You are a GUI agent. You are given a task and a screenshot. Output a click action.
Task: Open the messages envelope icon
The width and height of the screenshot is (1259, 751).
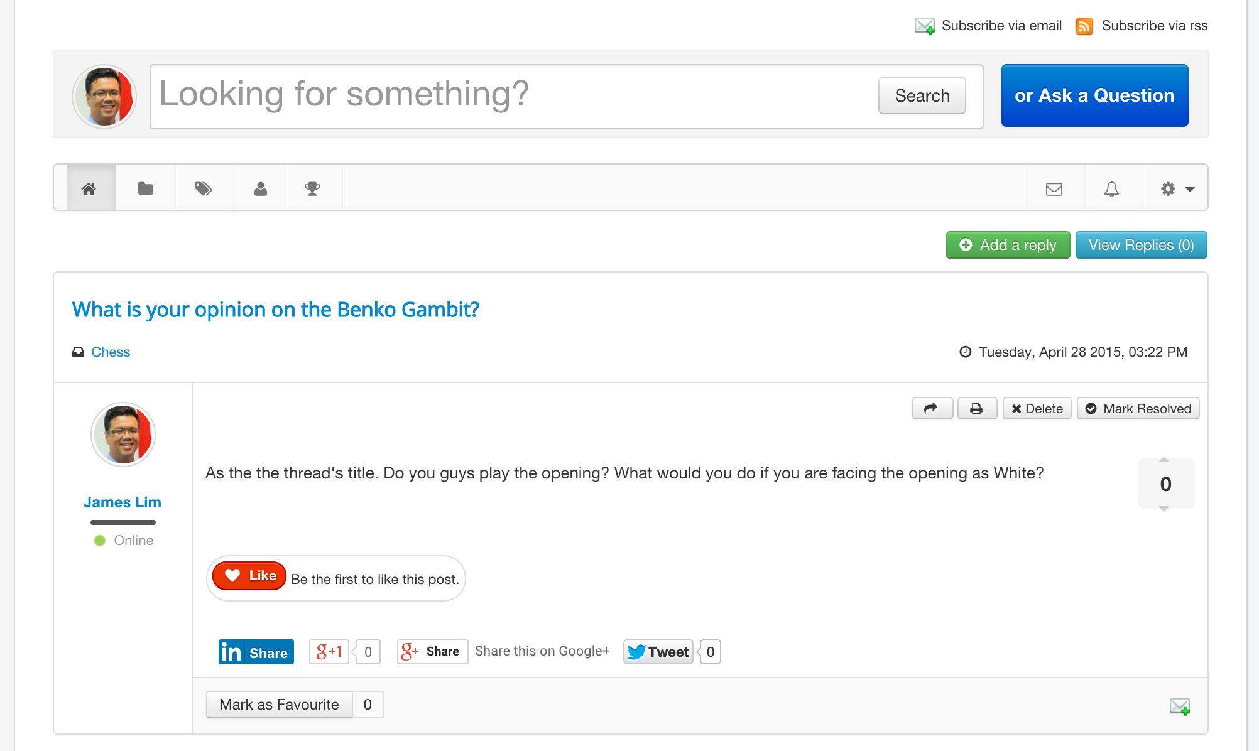1054,189
